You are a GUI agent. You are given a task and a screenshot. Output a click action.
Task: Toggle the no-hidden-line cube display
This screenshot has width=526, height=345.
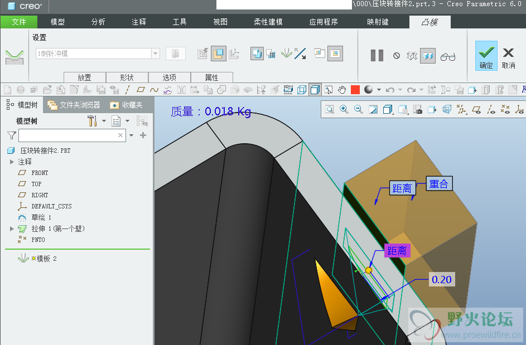315,90
